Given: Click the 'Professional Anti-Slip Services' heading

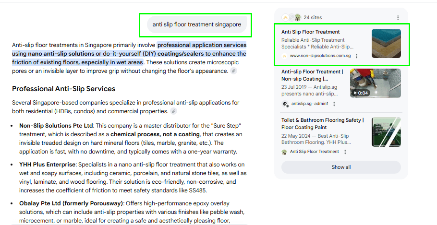Looking at the screenshot, I should coord(63,89).
